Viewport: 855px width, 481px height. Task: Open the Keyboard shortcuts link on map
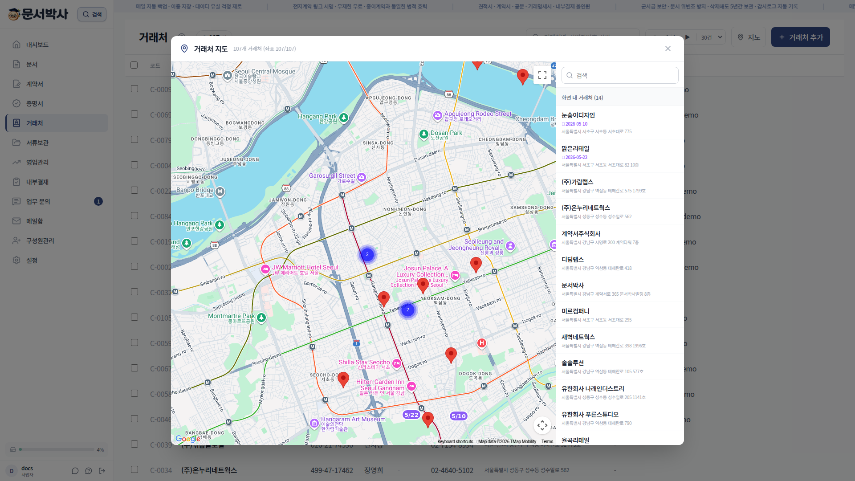click(x=455, y=441)
